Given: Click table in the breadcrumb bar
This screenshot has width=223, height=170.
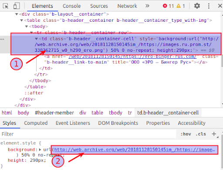Looking at the screenshot, I should [97, 113].
